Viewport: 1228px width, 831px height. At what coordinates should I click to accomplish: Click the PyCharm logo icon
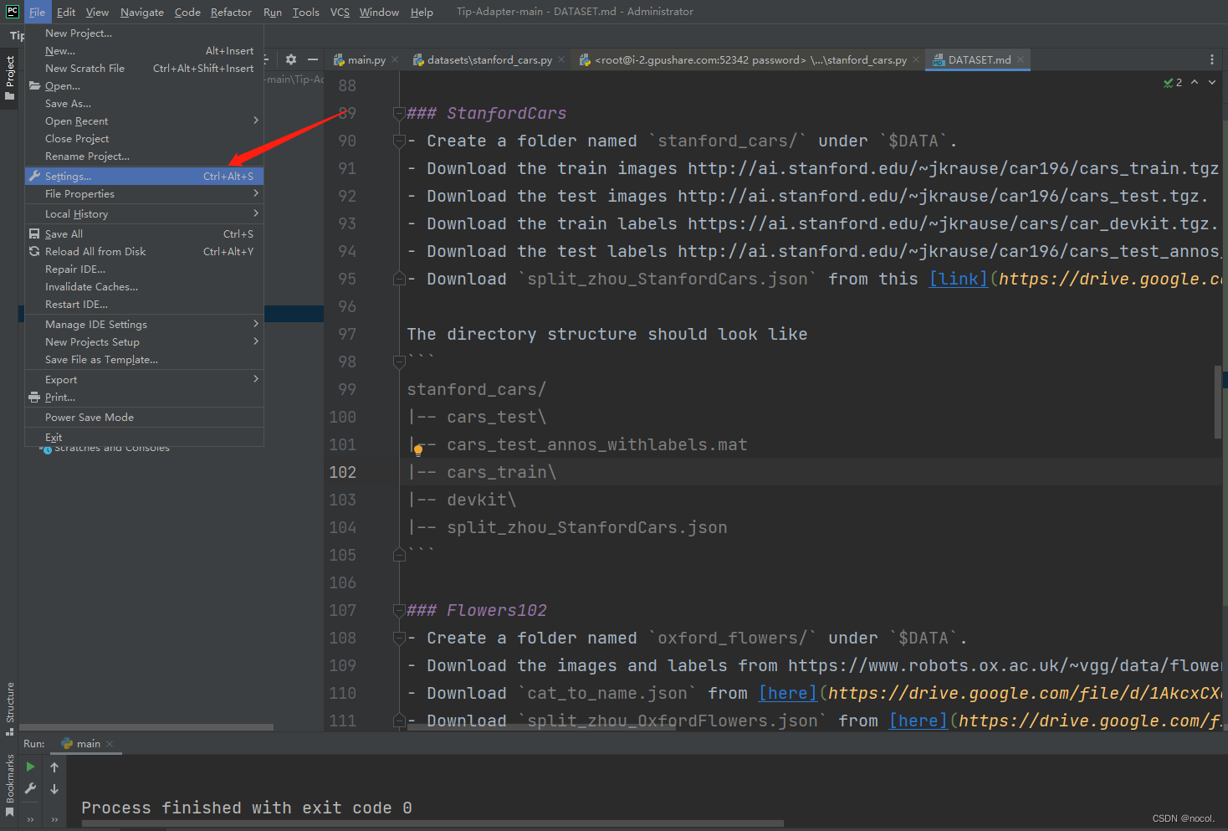[12, 11]
